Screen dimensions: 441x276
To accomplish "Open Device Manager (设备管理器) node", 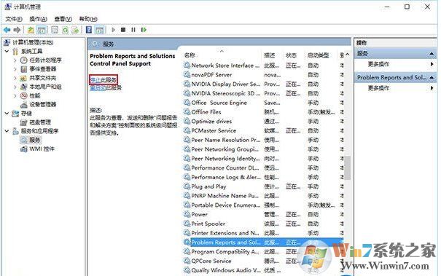I will (39, 105).
